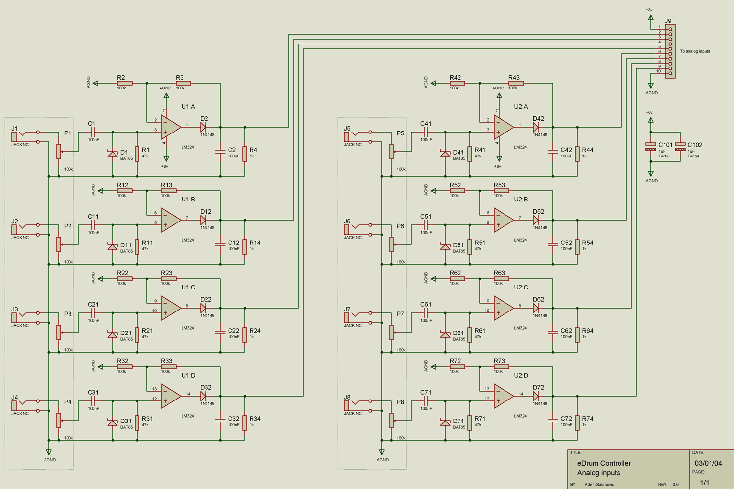The height and width of the screenshot is (489, 734).
Task: Select the D2 1N4148 diode symbol
Action: click(204, 126)
